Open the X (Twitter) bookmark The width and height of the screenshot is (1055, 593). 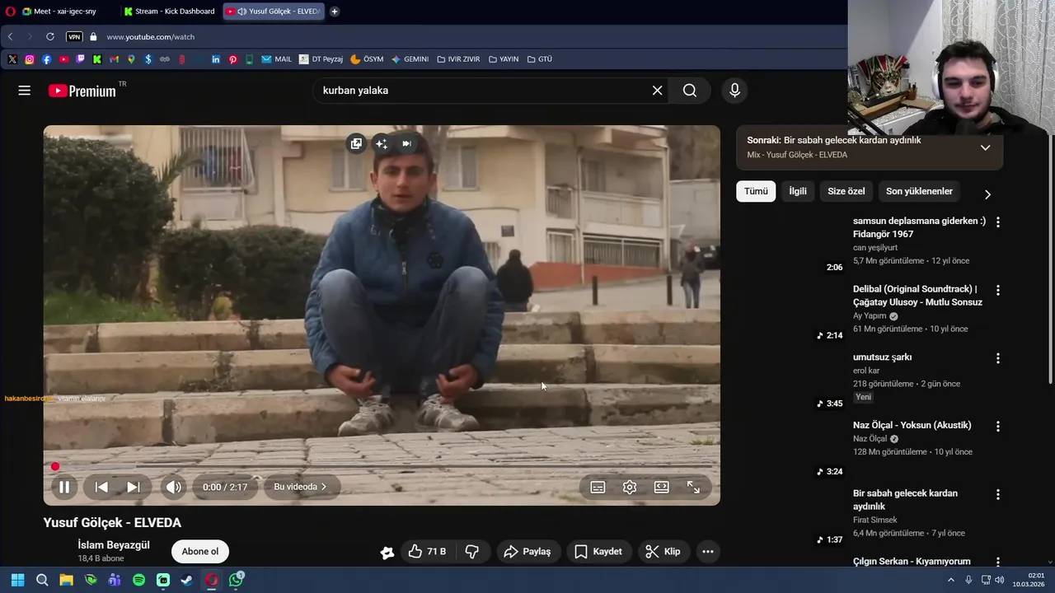[12, 59]
